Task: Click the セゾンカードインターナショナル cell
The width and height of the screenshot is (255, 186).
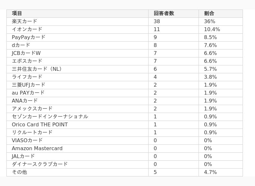Action: point(77,117)
